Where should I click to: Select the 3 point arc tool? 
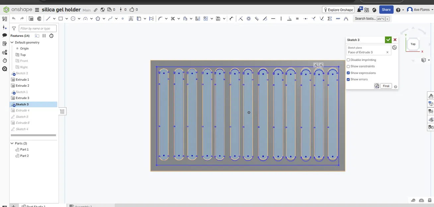pos(85,19)
